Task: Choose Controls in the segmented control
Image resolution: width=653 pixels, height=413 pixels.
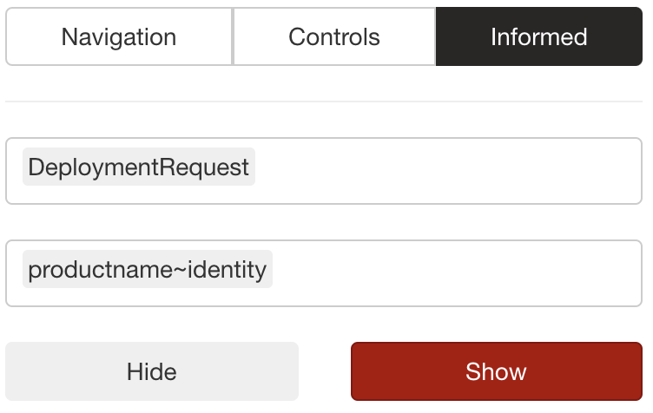Action: [x=334, y=37]
